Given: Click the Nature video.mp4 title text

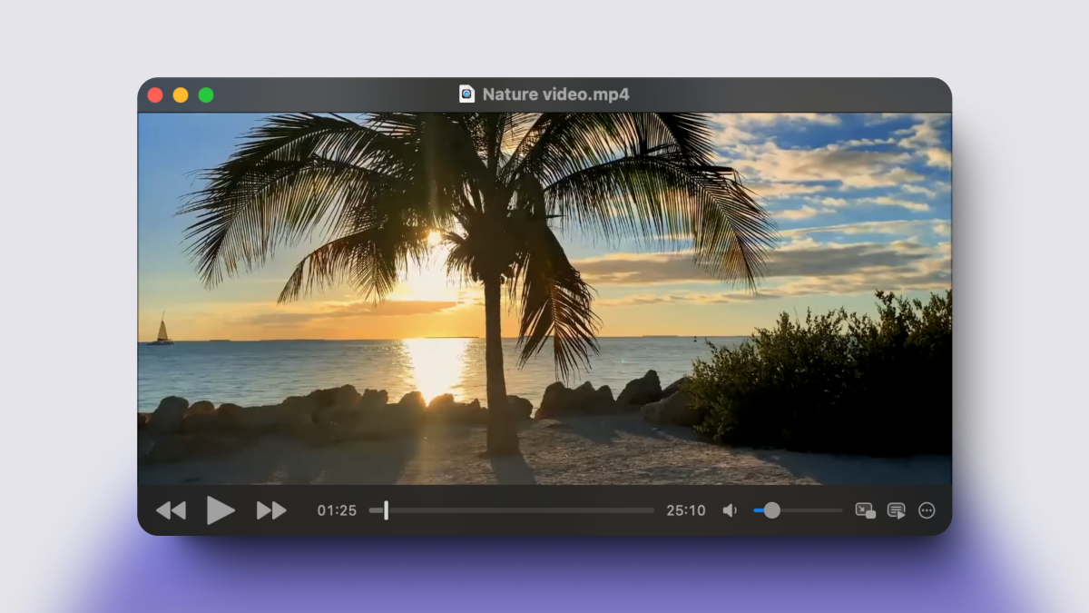Looking at the screenshot, I should click(x=555, y=94).
